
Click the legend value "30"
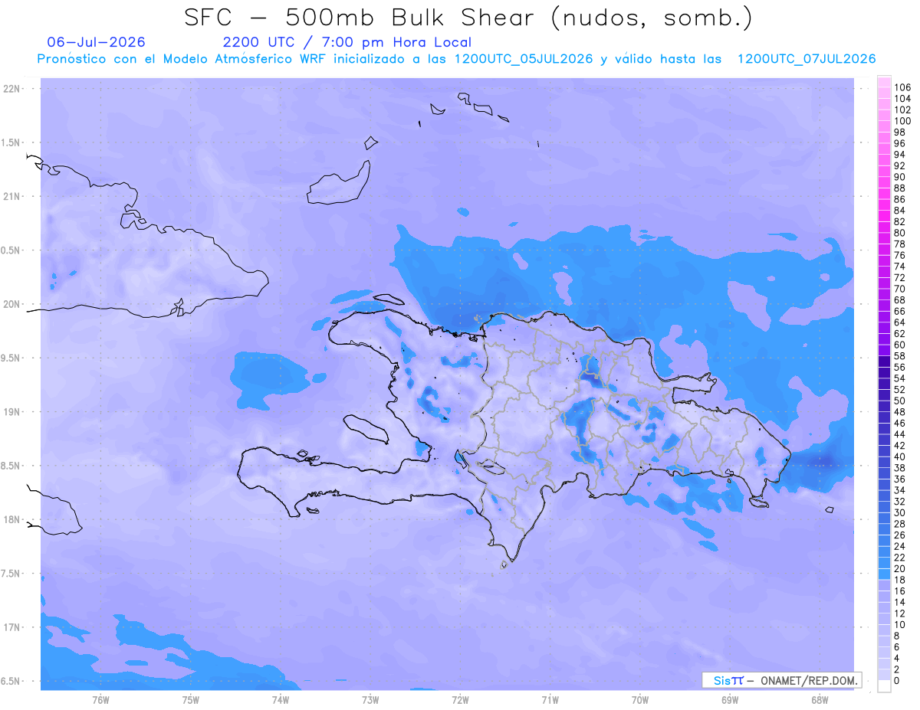click(x=900, y=512)
